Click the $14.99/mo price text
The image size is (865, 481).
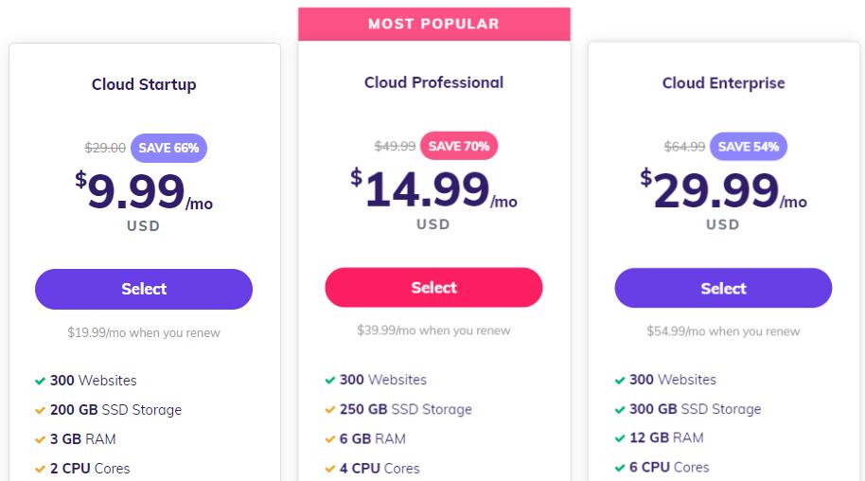pos(433,189)
